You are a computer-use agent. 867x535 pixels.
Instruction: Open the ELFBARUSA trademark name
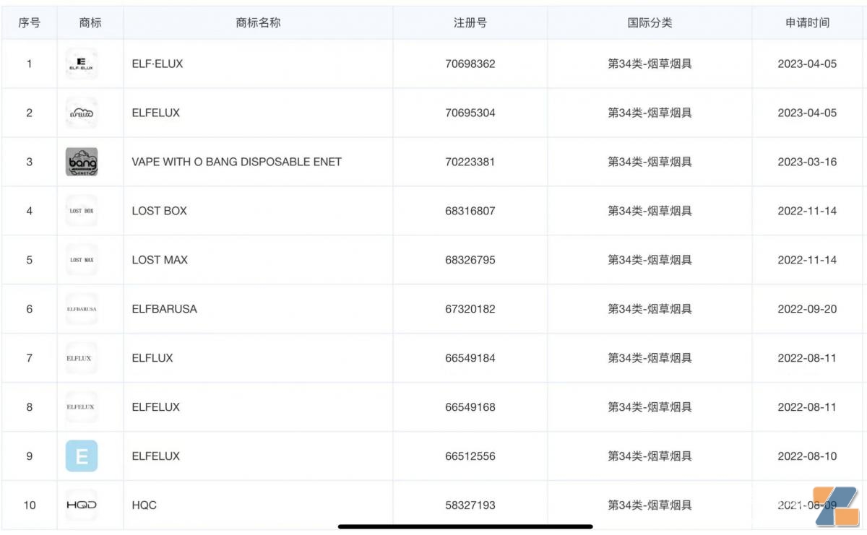pos(164,309)
